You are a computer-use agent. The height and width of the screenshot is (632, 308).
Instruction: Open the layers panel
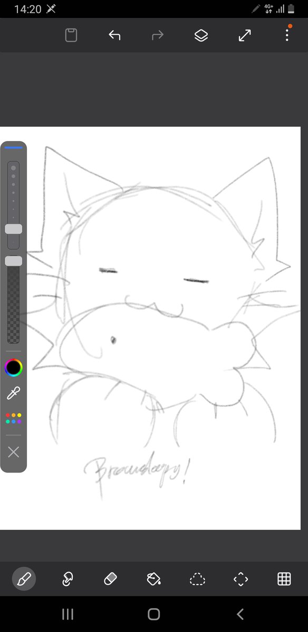click(201, 35)
